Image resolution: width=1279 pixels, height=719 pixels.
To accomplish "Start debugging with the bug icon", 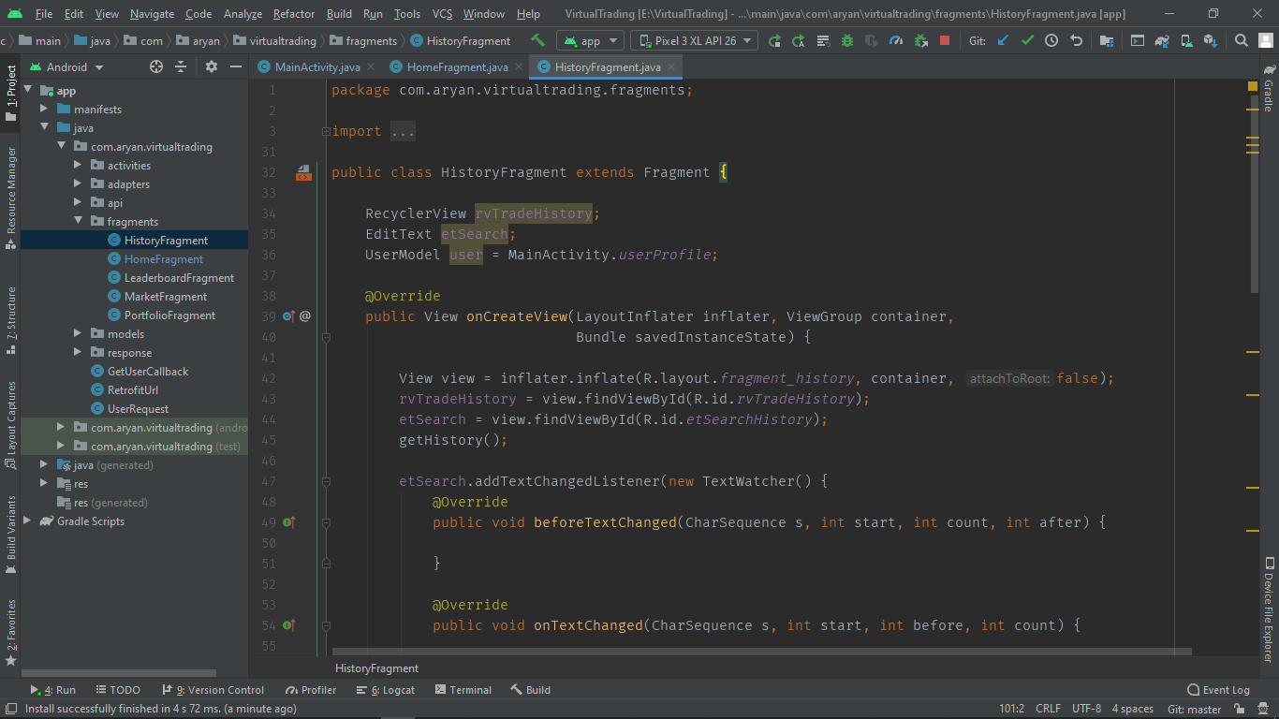I will (846, 41).
